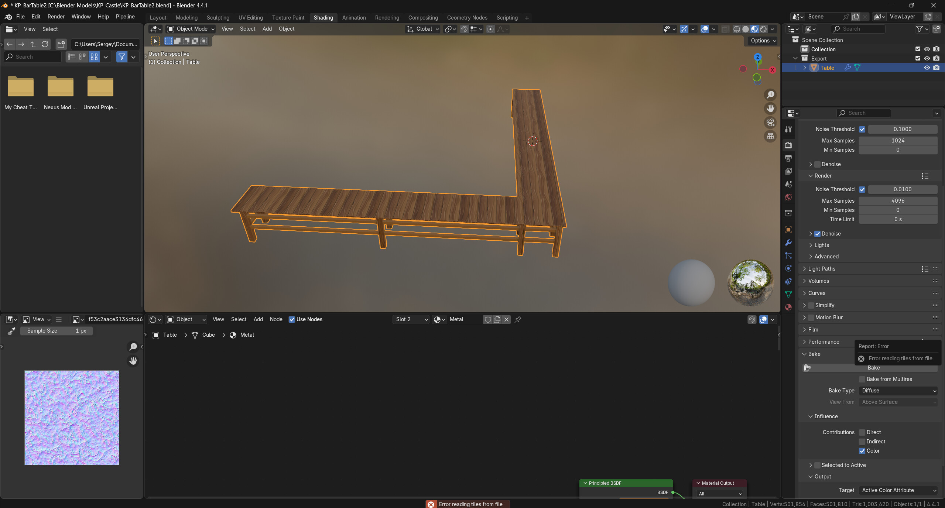Enable the Direct contribution checkbox

(862, 432)
